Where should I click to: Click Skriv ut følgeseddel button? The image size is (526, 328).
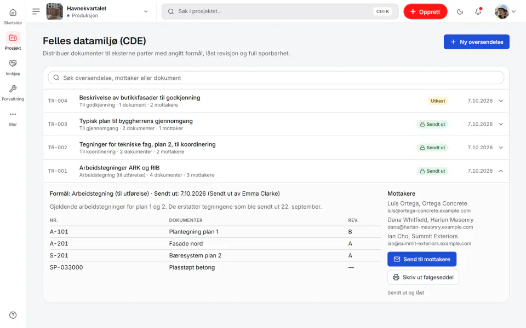tap(423, 277)
